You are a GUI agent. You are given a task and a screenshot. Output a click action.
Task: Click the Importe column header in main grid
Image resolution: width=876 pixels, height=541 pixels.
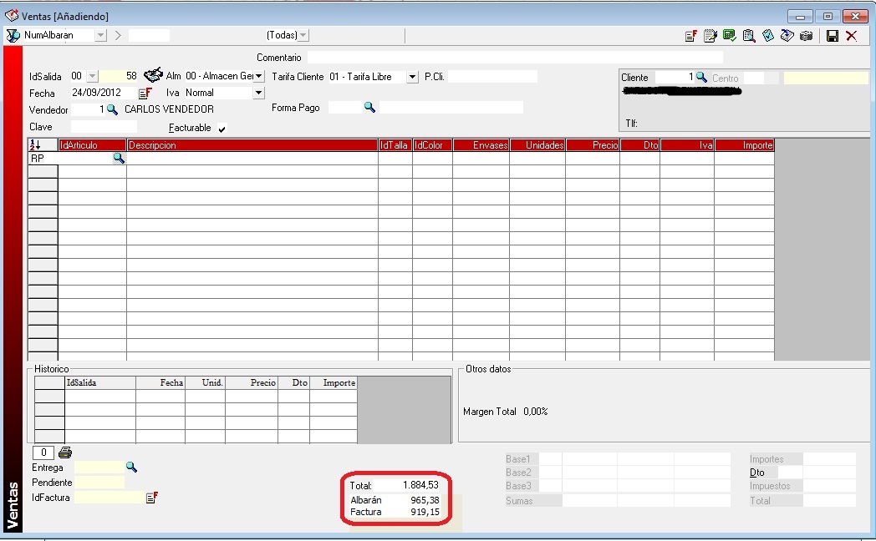coord(745,145)
